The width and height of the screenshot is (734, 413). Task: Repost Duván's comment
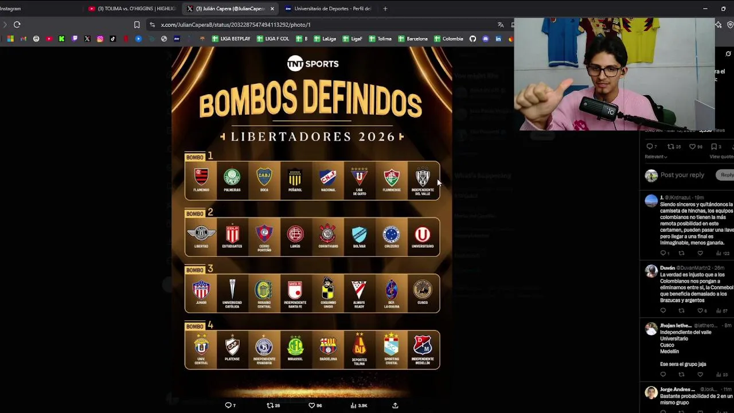682,311
